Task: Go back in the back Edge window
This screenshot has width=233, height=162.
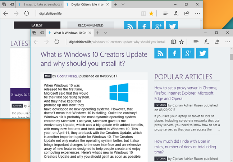Action: (x=6, y=14)
